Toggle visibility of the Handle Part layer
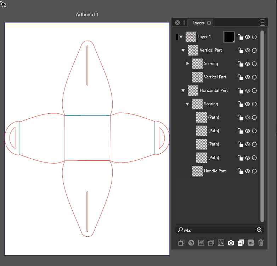Screen dimensions: 277x266 (x=248, y=171)
